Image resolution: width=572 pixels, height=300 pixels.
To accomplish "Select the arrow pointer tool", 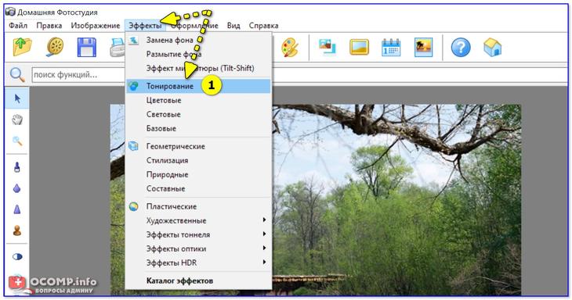I will (x=17, y=98).
